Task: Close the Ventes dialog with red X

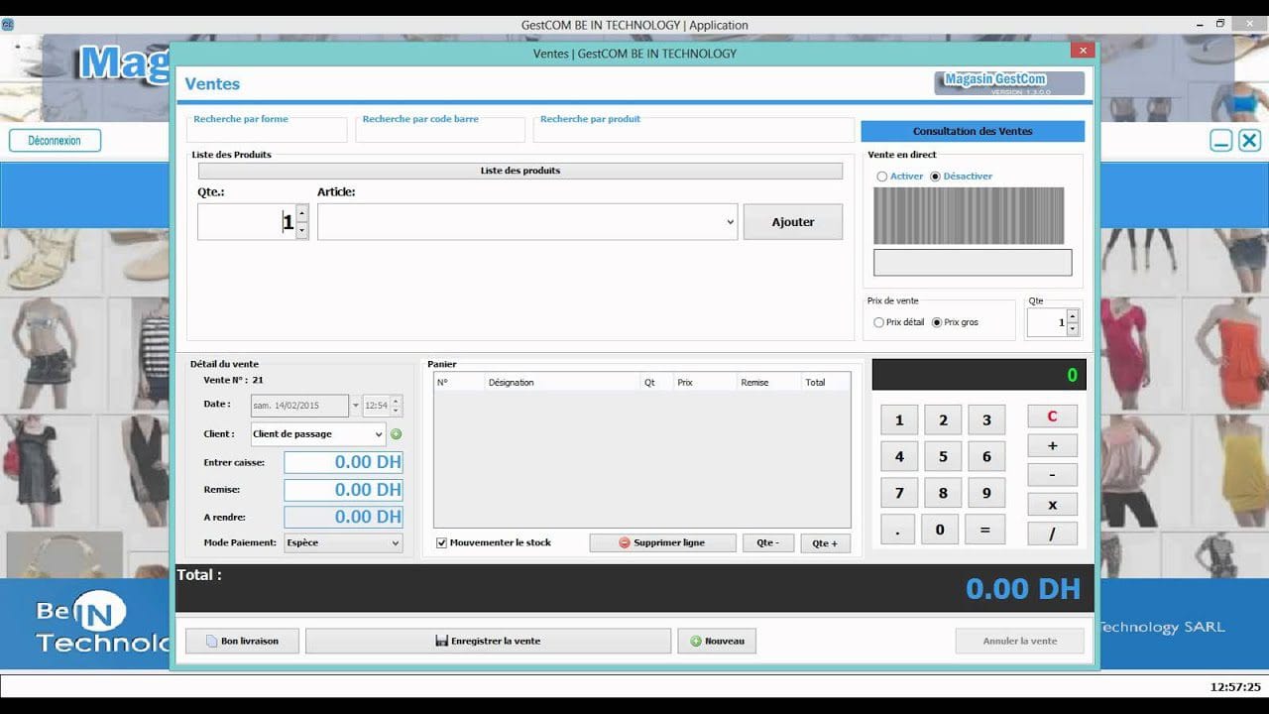Action: pos(1083,50)
